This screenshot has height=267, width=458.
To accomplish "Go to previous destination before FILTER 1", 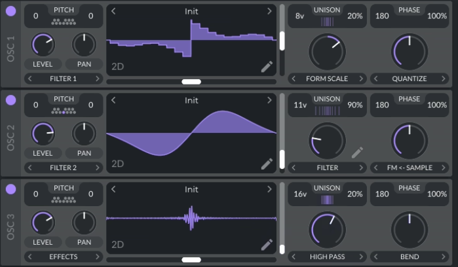I will [29, 79].
